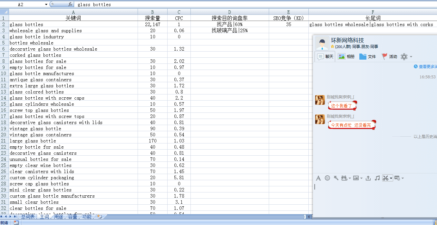The image size is (437, 225).
Task: Expand the screenshot scissors dropdown arrow
Action: [391, 178]
